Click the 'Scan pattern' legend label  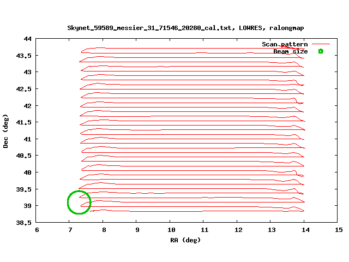285,44
